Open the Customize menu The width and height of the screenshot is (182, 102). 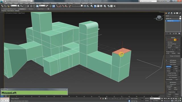pos(77,3)
